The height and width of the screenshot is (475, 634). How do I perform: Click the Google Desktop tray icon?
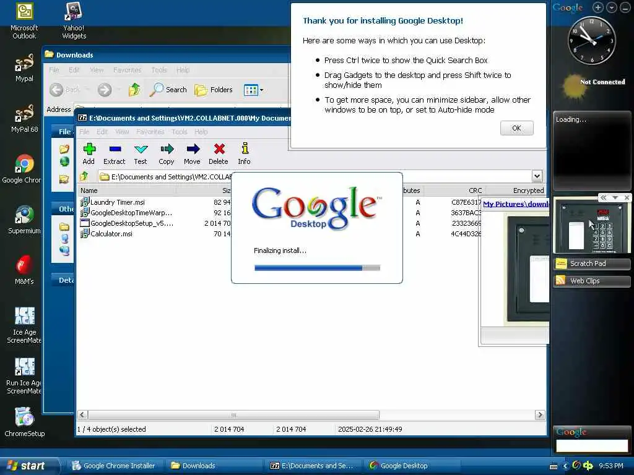[x=576, y=466]
